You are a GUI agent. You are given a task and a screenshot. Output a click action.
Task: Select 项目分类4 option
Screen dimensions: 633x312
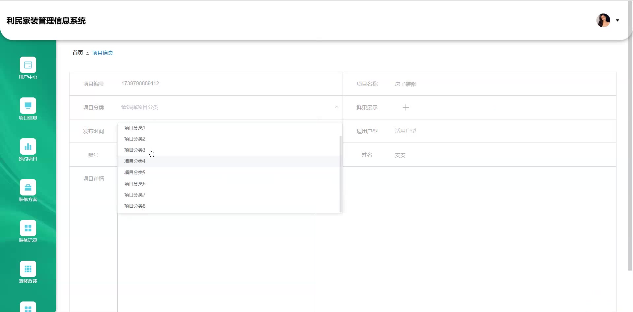point(135,161)
